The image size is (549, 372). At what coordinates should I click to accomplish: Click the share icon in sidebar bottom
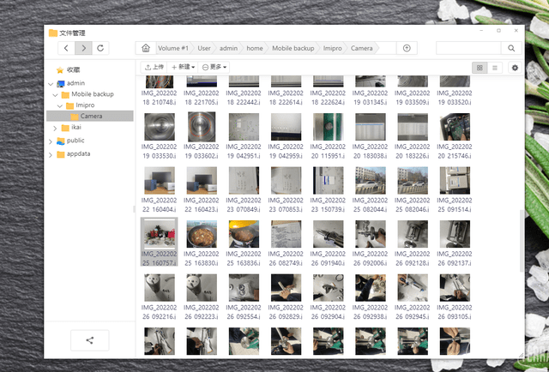[x=90, y=340]
